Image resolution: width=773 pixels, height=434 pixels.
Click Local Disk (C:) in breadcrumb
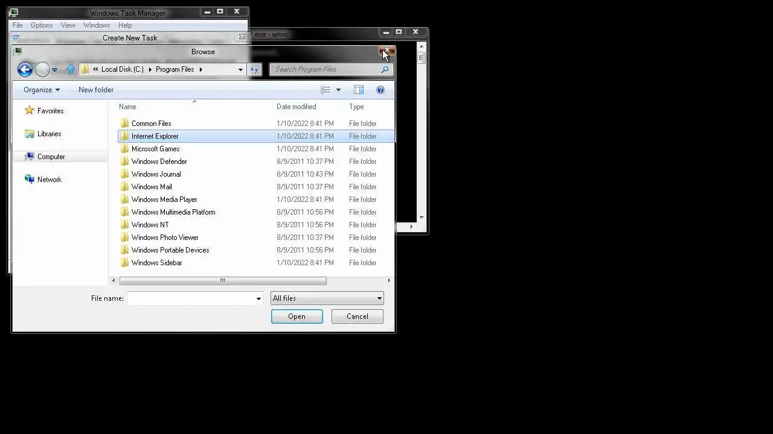point(122,69)
